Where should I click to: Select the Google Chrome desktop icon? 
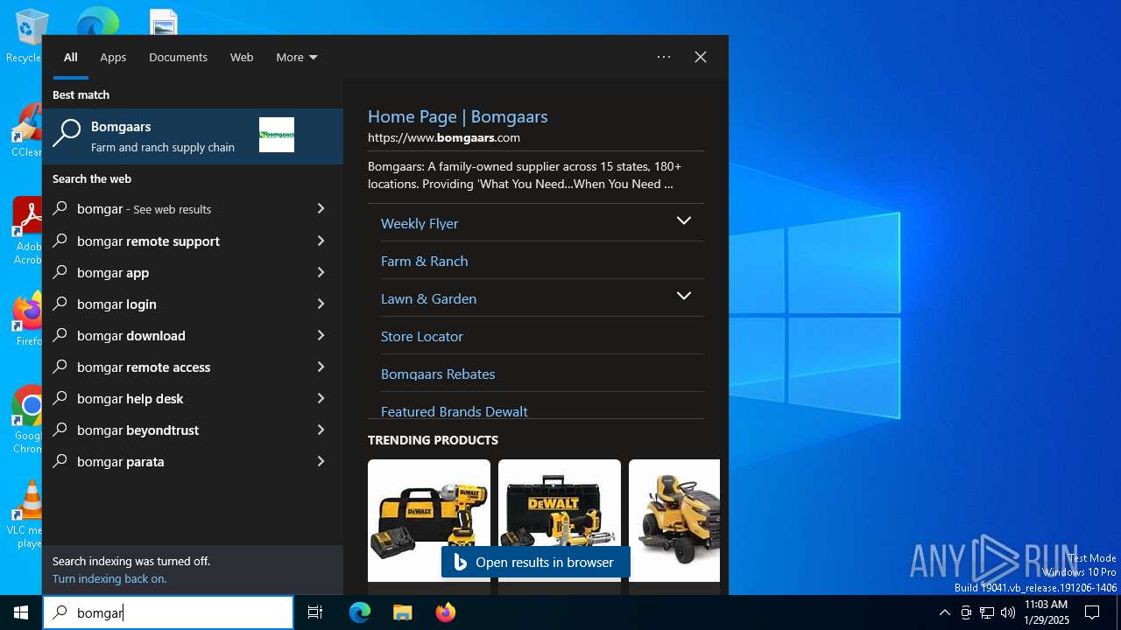[x=28, y=420]
